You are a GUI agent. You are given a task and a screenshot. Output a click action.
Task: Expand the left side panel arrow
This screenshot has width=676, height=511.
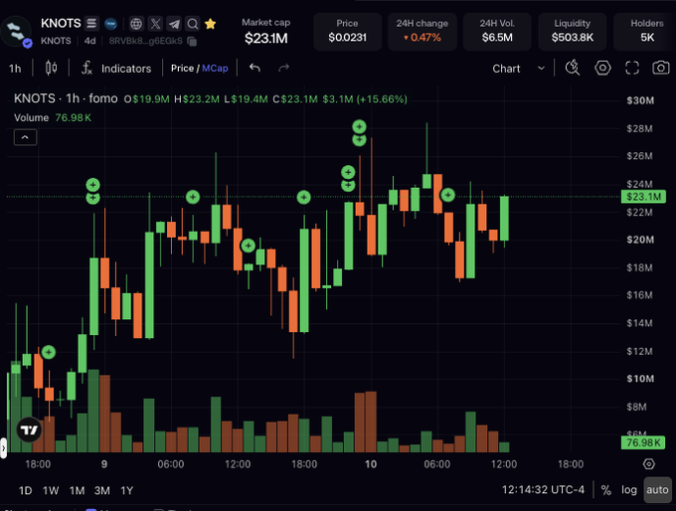coord(3,448)
